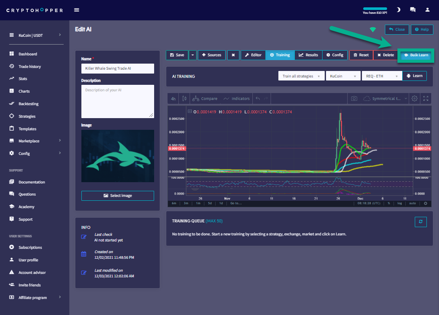Click the AI Name input field
This screenshot has height=315, width=439.
[117, 69]
